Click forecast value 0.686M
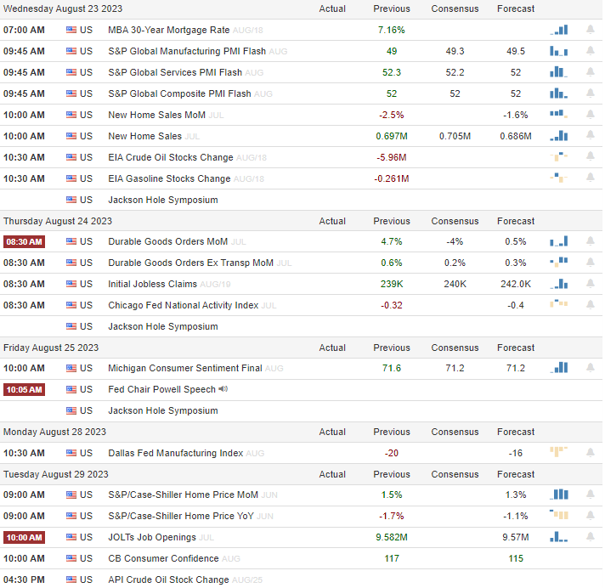Image resolution: width=605 pixels, height=588 pixels. click(x=516, y=136)
